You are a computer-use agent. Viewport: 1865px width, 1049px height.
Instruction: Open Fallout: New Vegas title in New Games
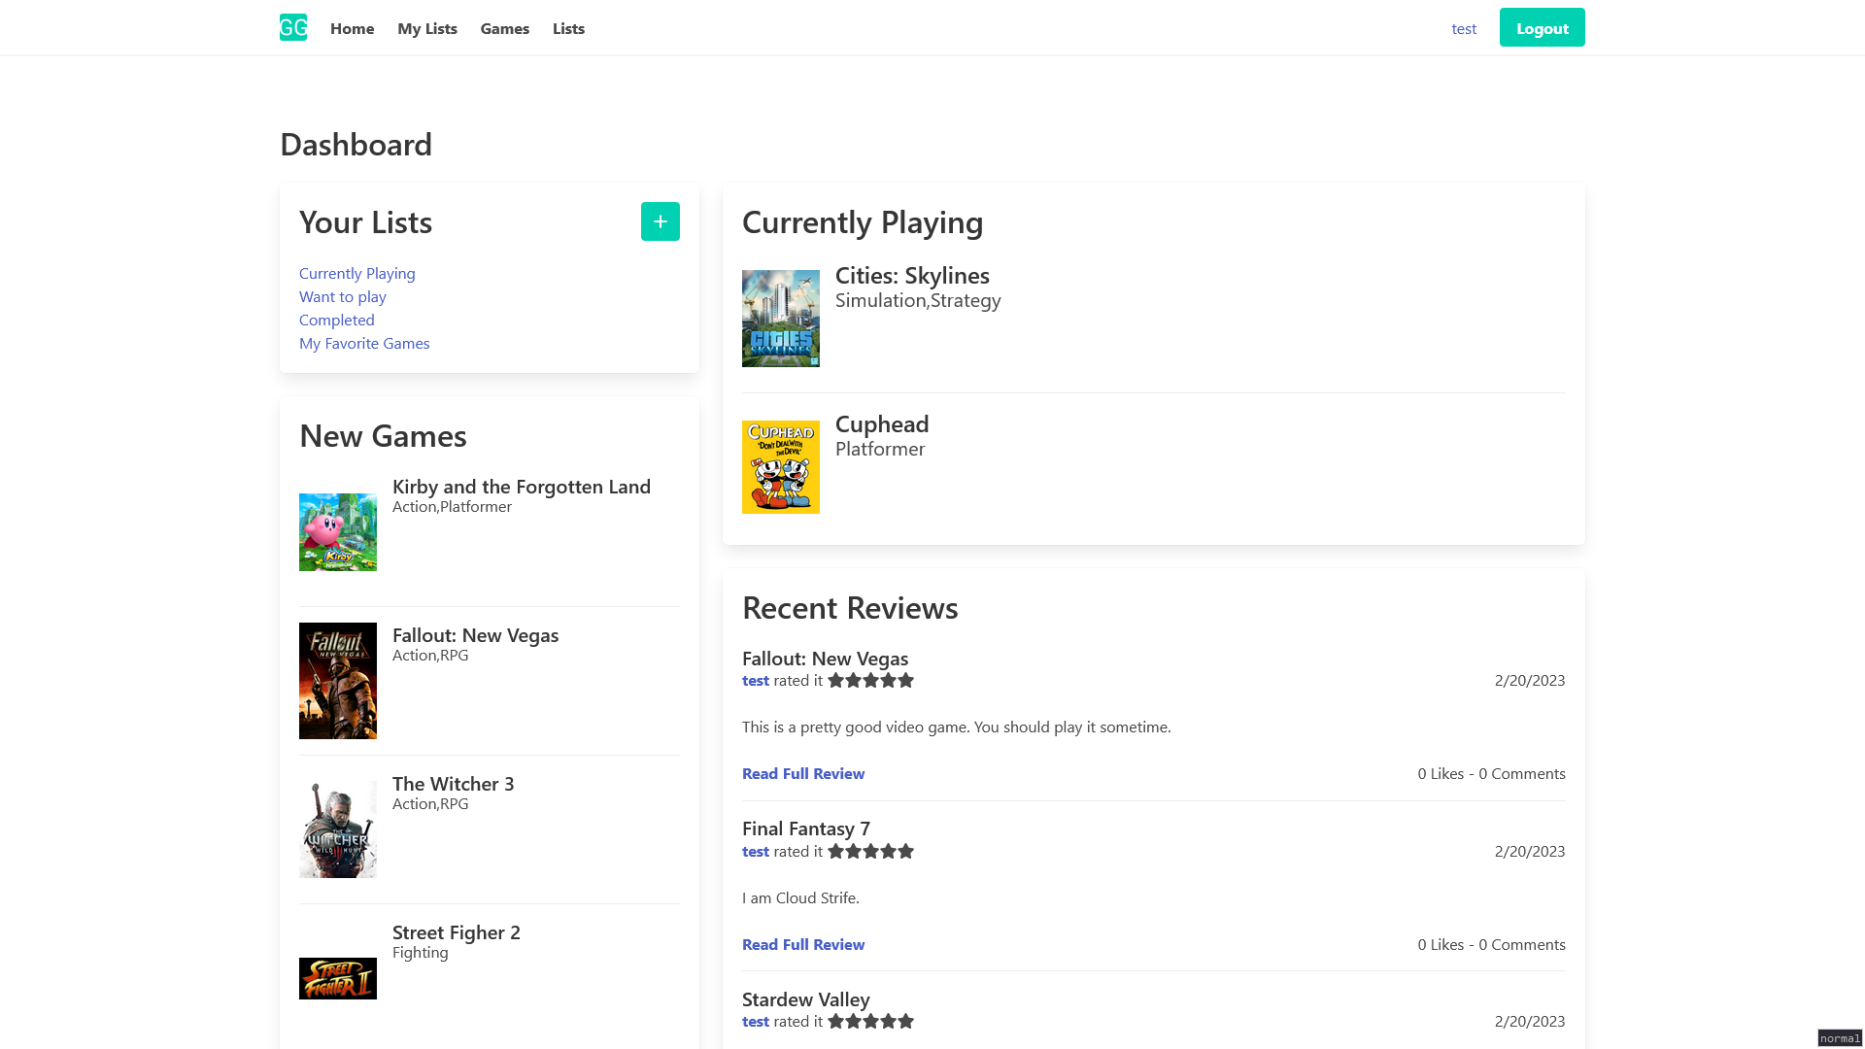[x=475, y=635]
